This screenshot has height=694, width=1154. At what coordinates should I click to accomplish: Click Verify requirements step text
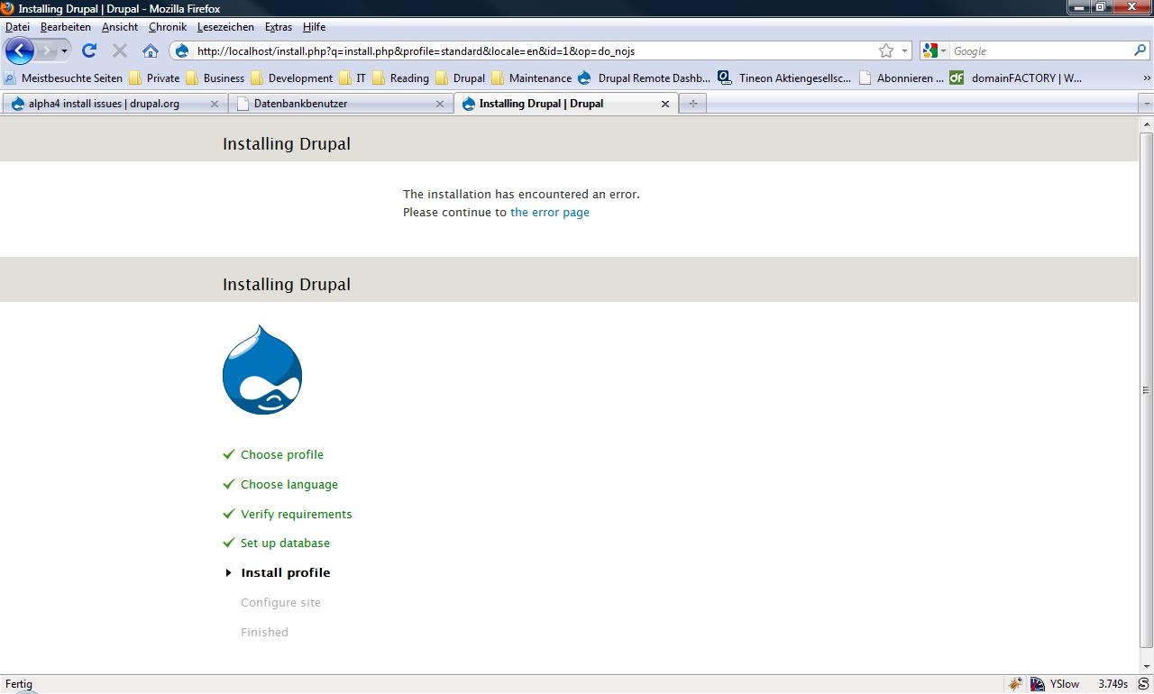296,515
